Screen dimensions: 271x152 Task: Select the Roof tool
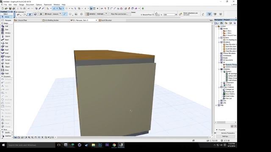(7, 50)
